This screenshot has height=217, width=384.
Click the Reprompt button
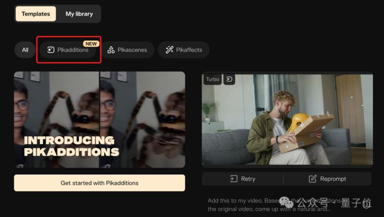click(327, 179)
